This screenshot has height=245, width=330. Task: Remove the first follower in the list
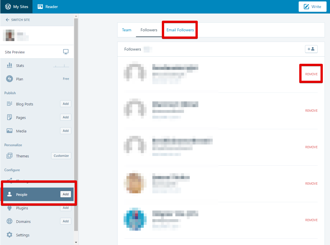click(311, 74)
